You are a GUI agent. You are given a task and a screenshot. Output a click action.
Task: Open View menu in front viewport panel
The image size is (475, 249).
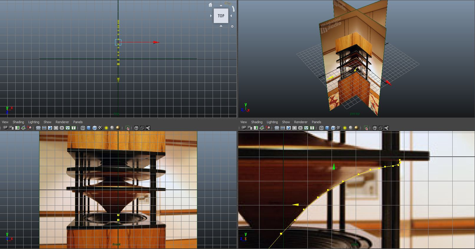(x=5, y=122)
